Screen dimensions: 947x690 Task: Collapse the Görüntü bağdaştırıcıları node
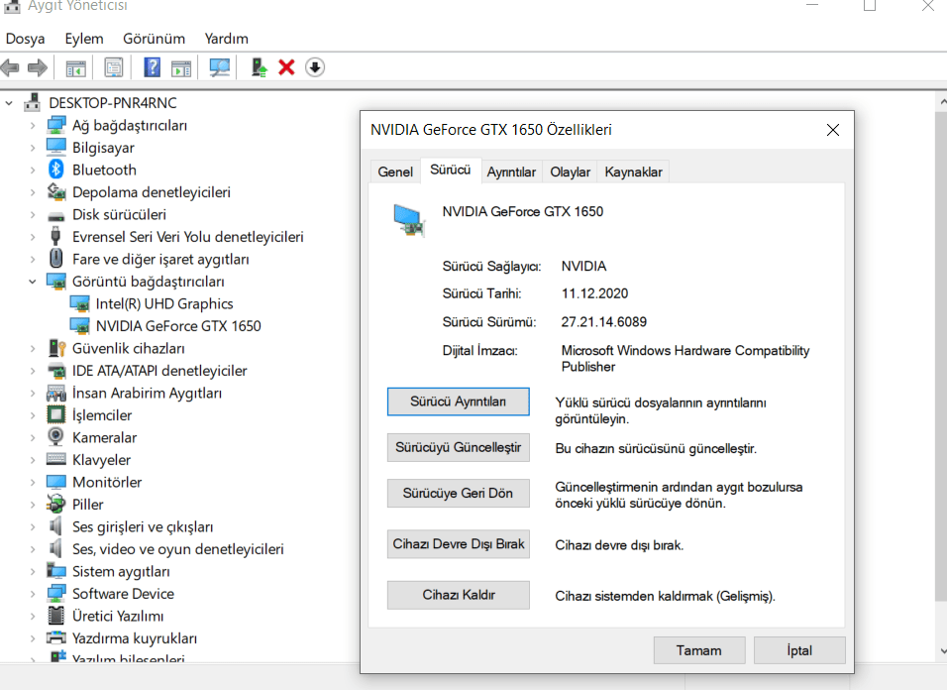pyautogui.click(x=33, y=282)
